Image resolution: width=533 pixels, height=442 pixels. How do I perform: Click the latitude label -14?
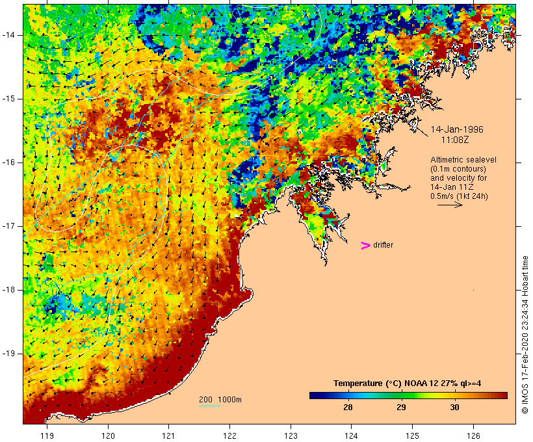[8, 35]
